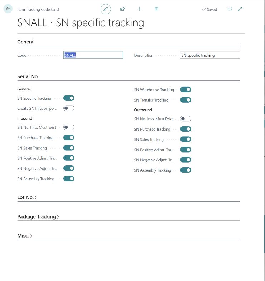
Task: Toggle off SN Transfer Tracking
Action: tap(185, 100)
